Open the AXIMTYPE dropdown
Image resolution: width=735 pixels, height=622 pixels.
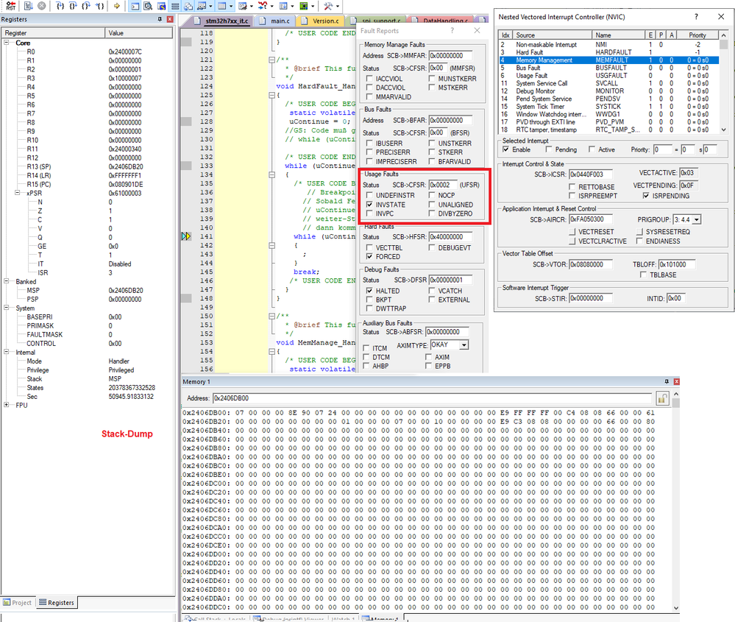[464, 344]
